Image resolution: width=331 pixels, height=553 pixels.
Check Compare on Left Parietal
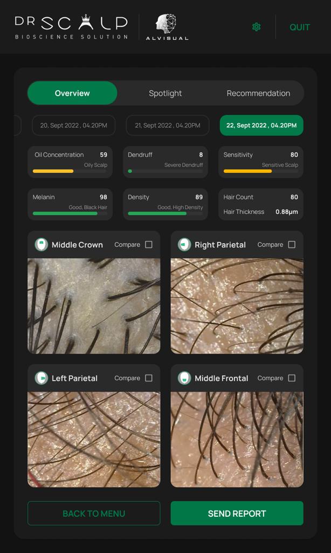(x=149, y=378)
